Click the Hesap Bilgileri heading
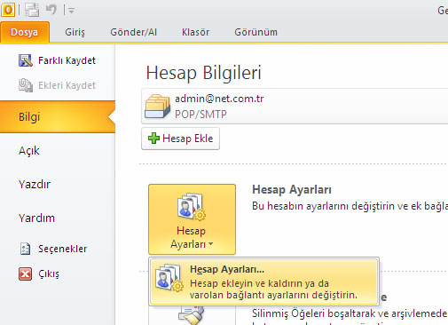448x325 pixels. pyautogui.click(x=204, y=73)
